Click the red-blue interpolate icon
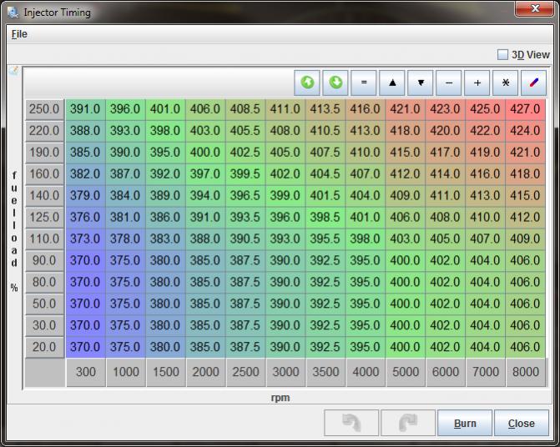The image size is (560, 447). point(534,83)
